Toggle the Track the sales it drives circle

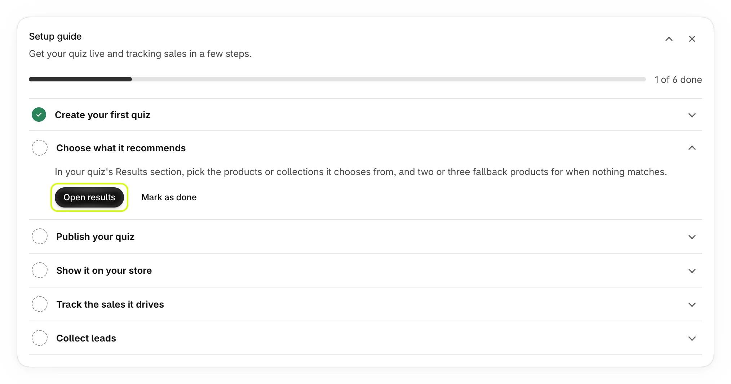pos(40,304)
